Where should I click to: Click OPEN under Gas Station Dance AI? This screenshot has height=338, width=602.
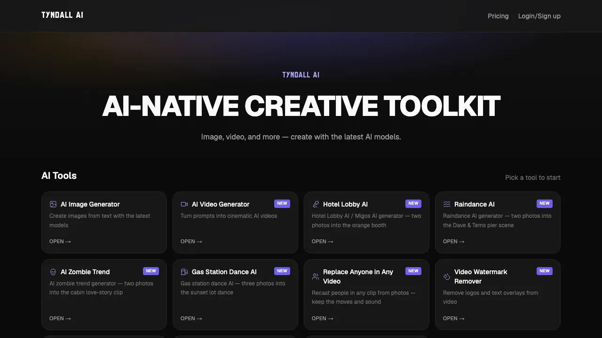point(191,318)
